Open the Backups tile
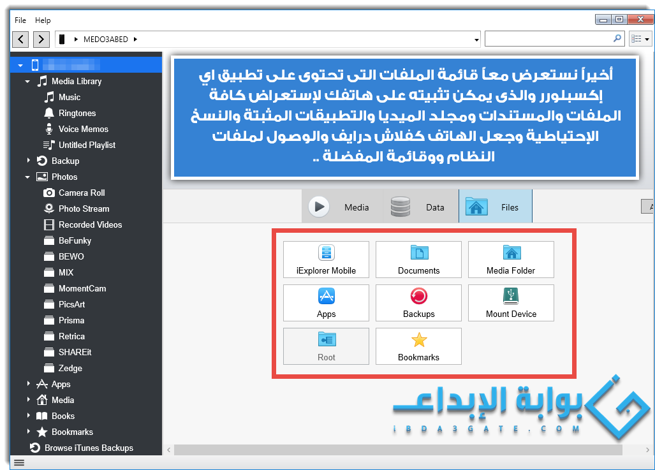655x470 pixels. [418, 303]
